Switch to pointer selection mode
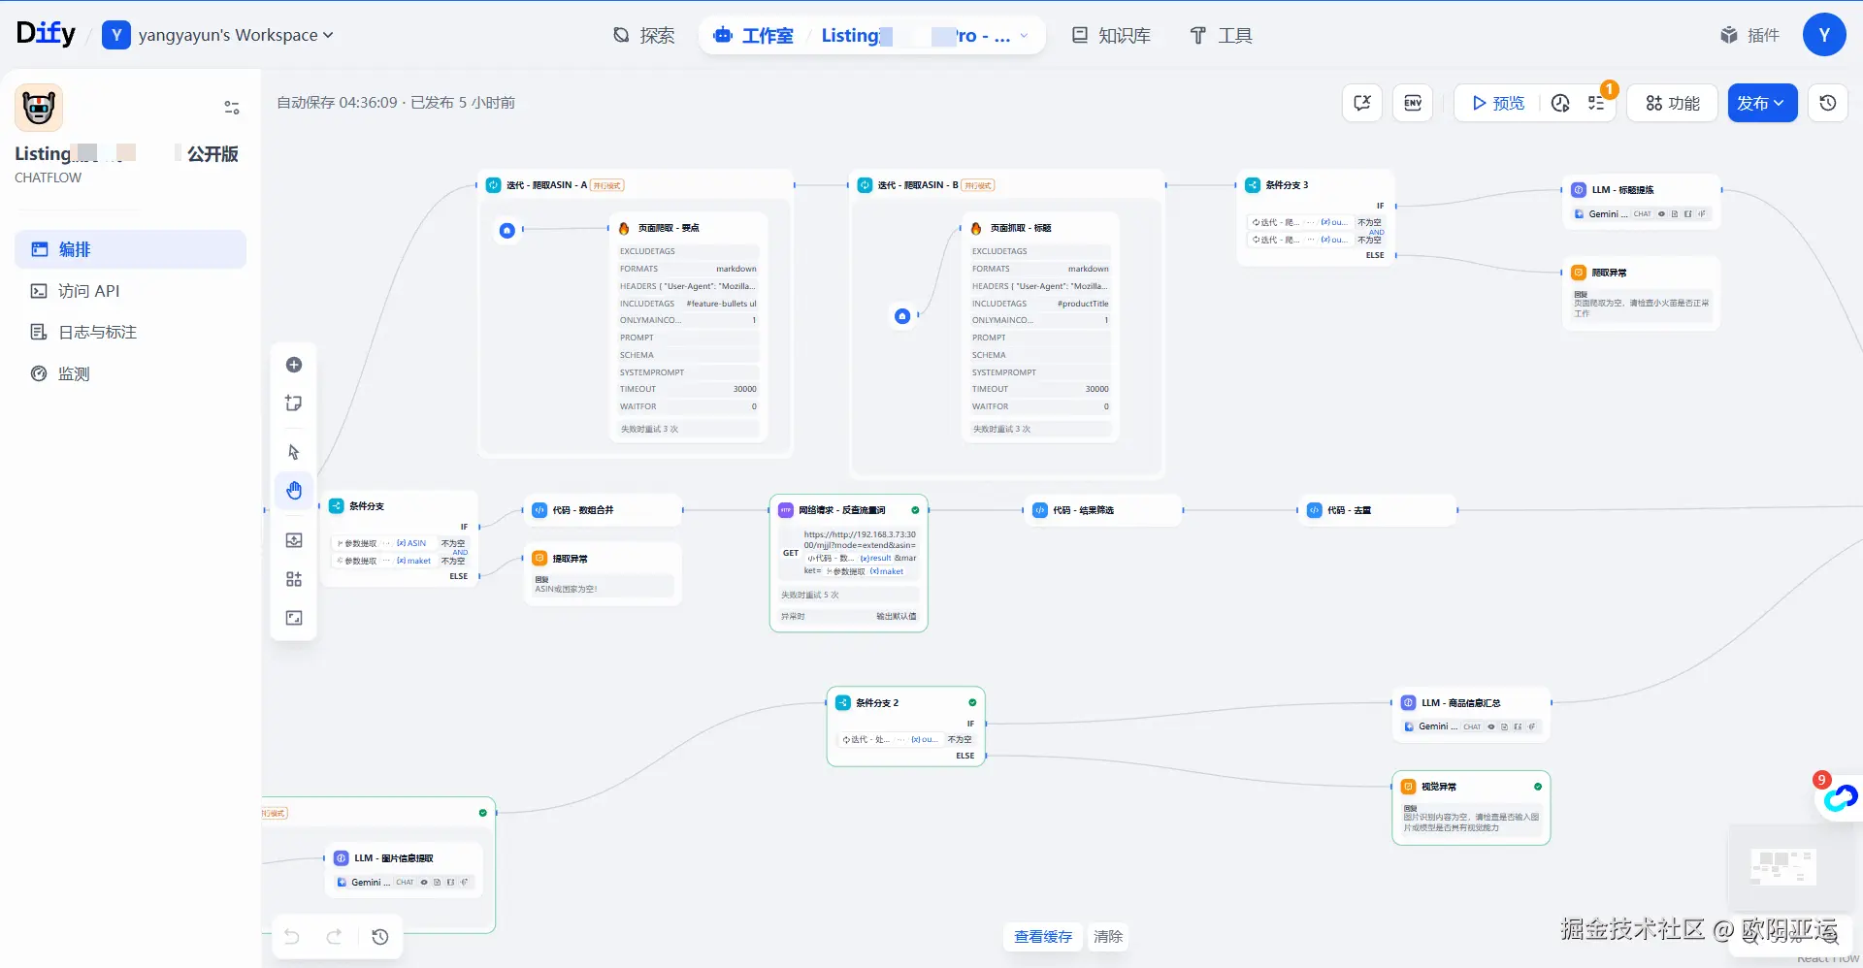1863x968 pixels. [294, 452]
